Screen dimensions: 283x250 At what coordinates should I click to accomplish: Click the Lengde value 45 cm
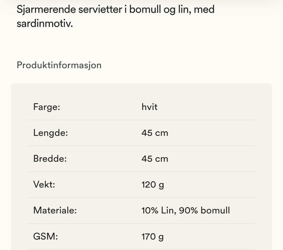(x=155, y=133)
